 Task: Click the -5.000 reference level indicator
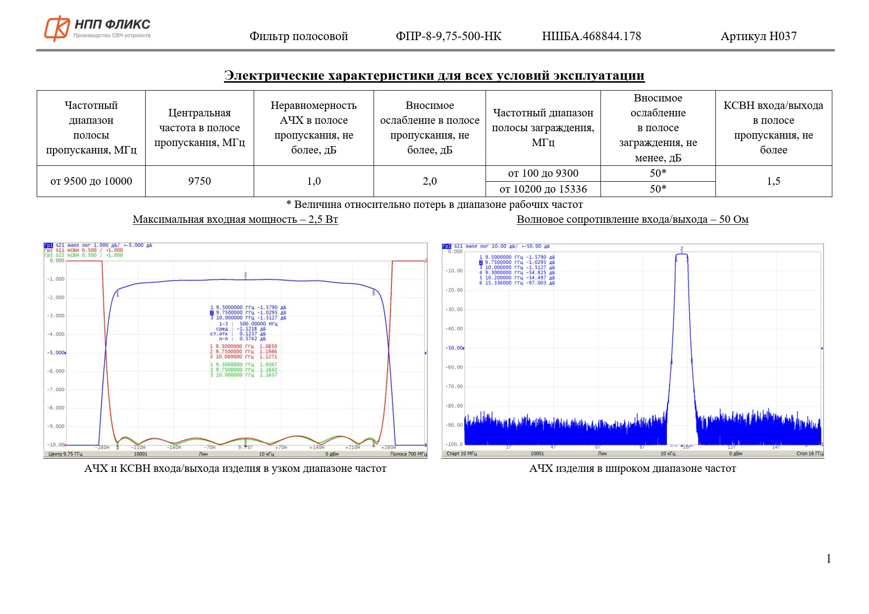pos(57,353)
